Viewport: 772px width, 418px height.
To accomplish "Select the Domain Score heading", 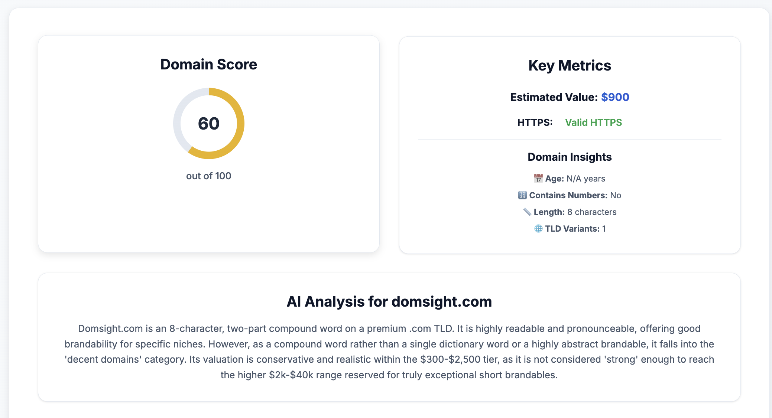I will coord(208,64).
